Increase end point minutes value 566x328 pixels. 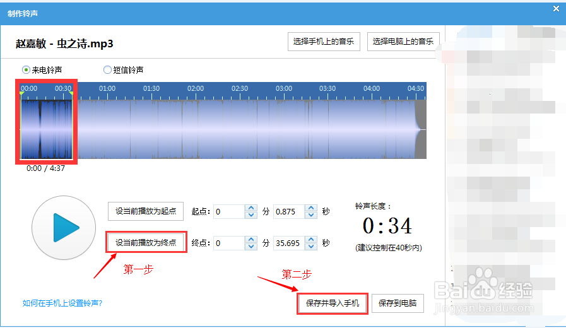[251, 240]
